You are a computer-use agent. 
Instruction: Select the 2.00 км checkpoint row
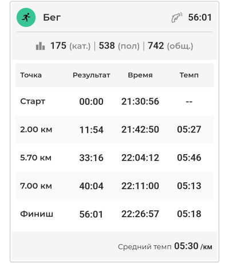tap(114, 129)
